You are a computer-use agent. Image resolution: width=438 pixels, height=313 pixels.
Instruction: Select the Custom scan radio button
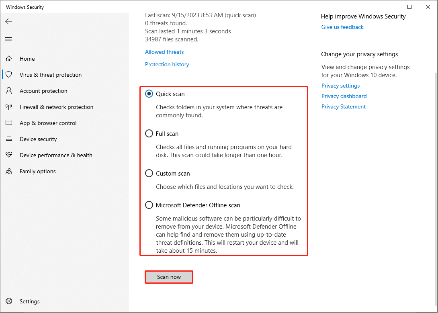pos(149,173)
